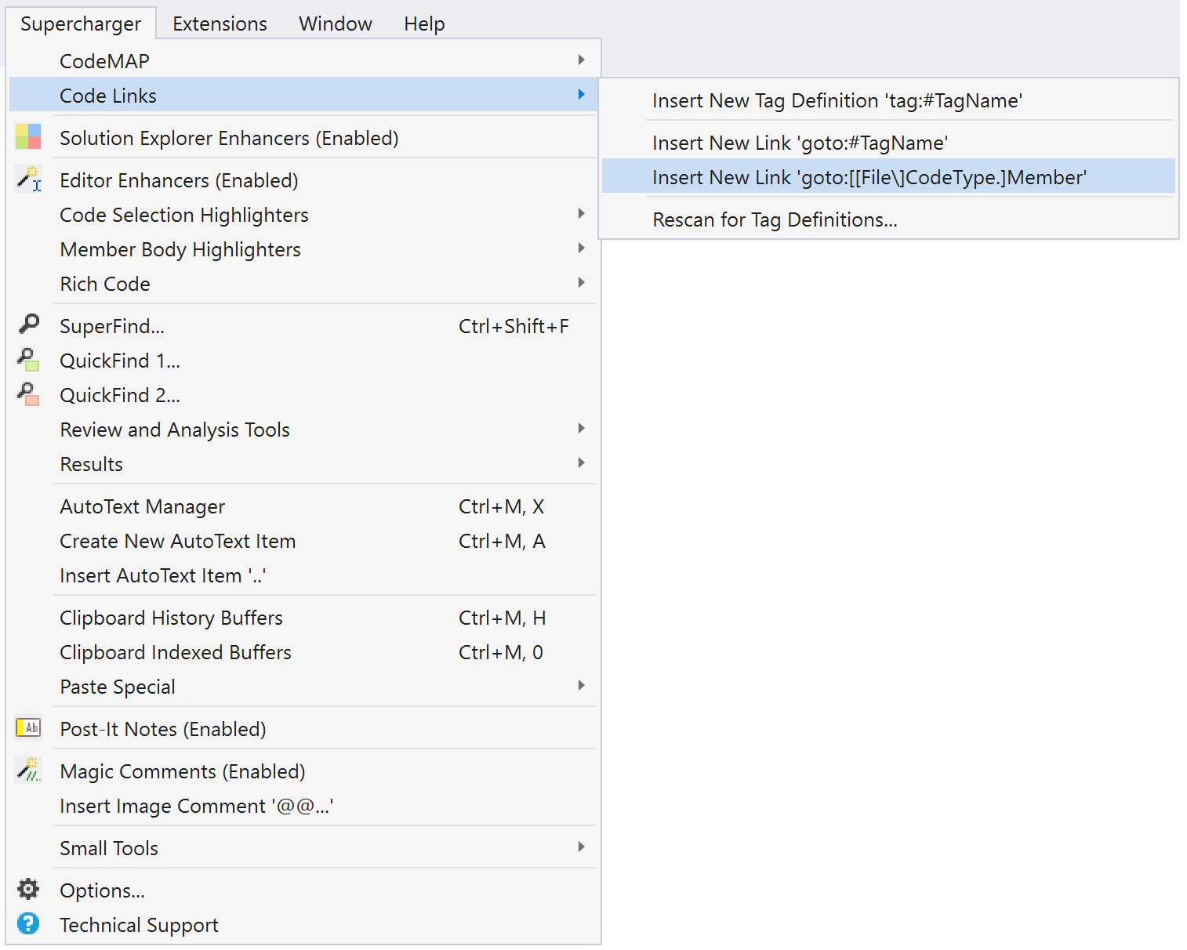The height and width of the screenshot is (950, 1187).
Task: Click the Ctrl+M, A shortcut text
Action: click(x=502, y=541)
